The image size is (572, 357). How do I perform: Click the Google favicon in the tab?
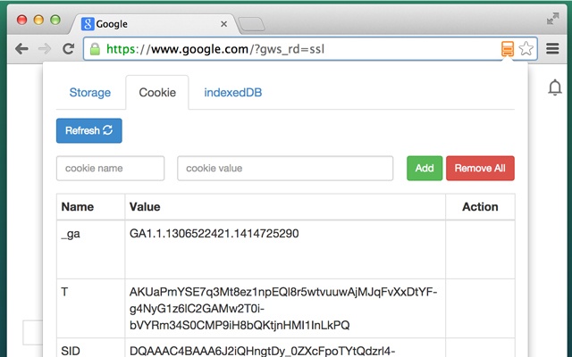[x=88, y=24]
